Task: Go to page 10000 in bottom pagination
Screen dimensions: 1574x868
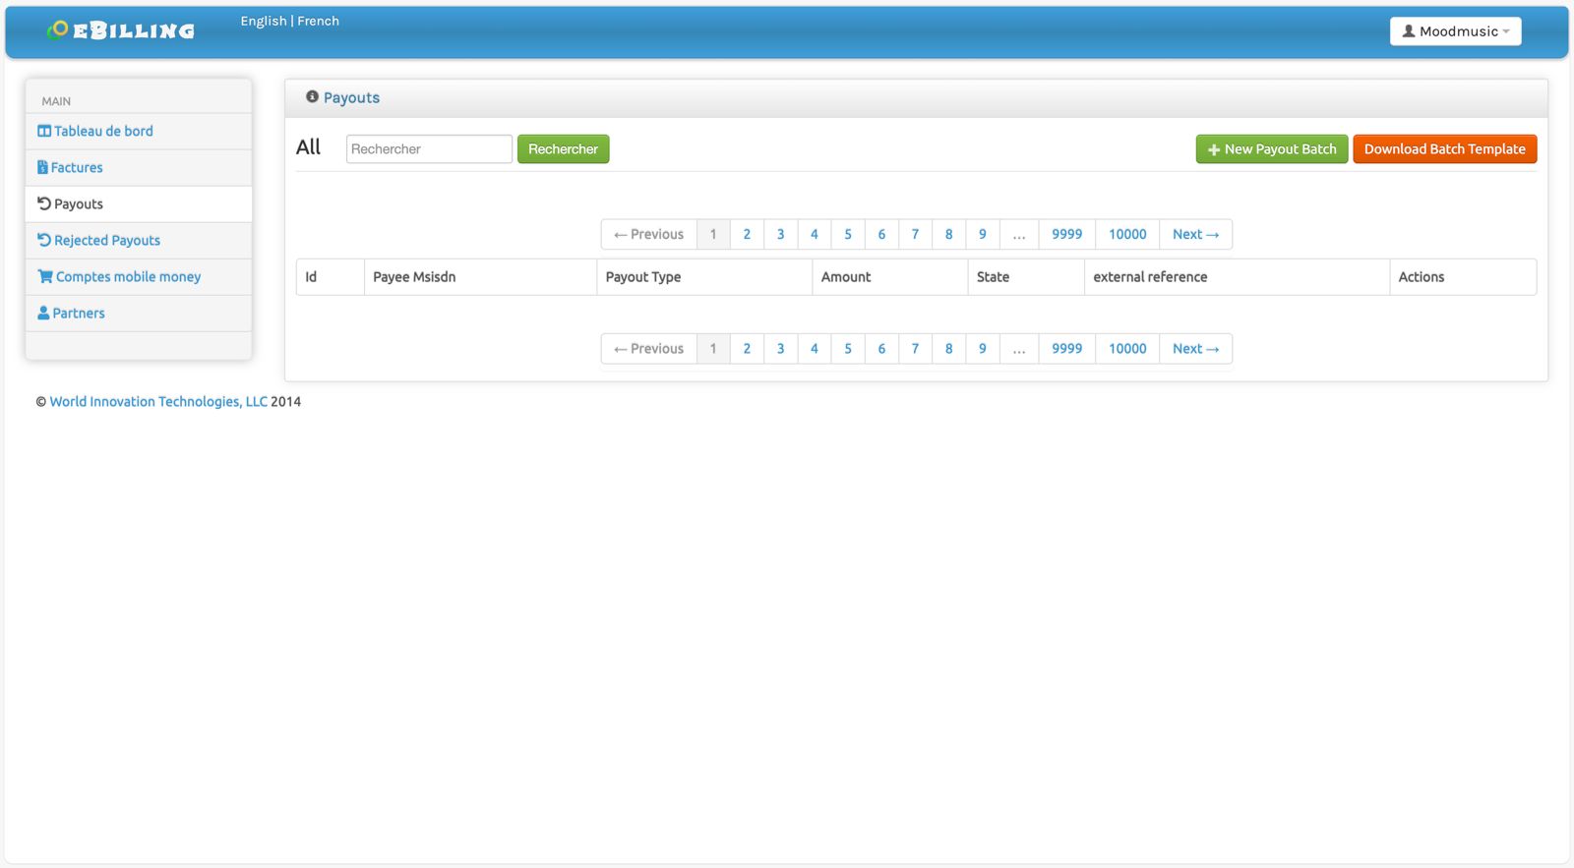Action: click(x=1127, y=348)
